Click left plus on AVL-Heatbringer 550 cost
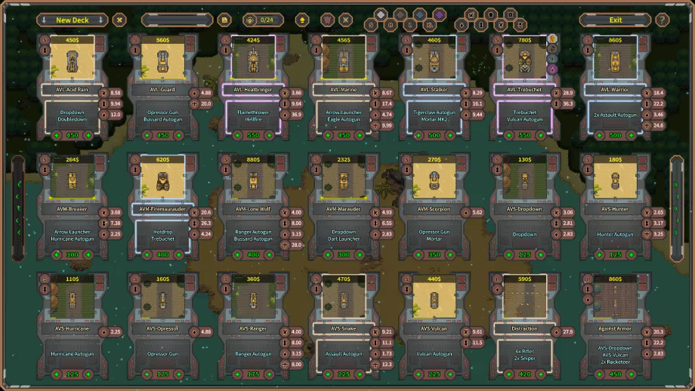 [x=237, y=135]
